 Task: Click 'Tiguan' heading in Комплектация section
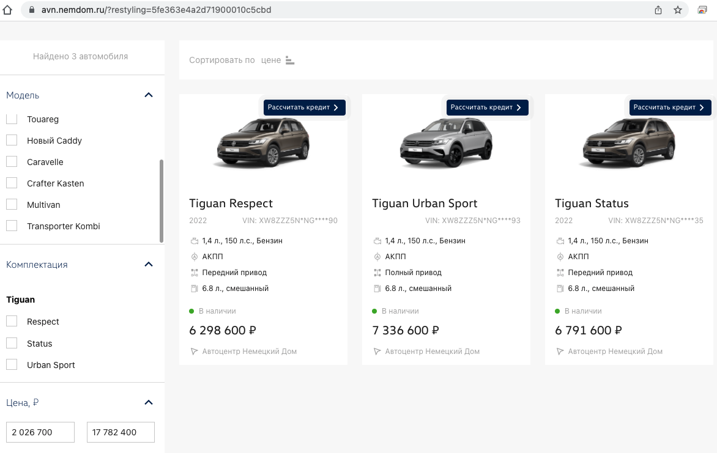pos(21,300)
